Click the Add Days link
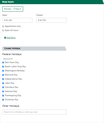Screen dimensions: 104x123 click(11, 38)
